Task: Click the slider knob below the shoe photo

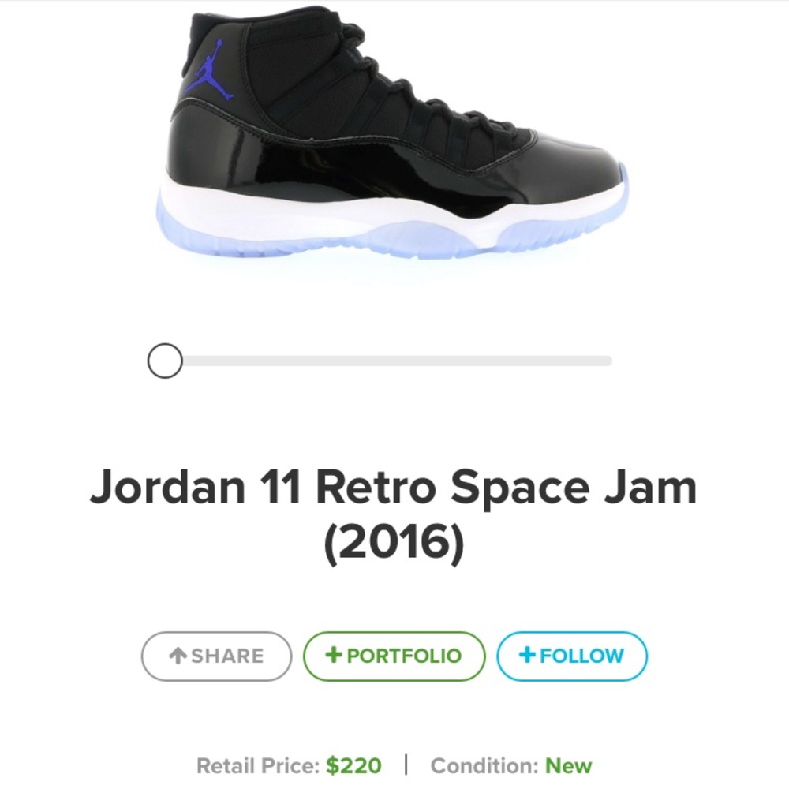Action: [164, 361]
